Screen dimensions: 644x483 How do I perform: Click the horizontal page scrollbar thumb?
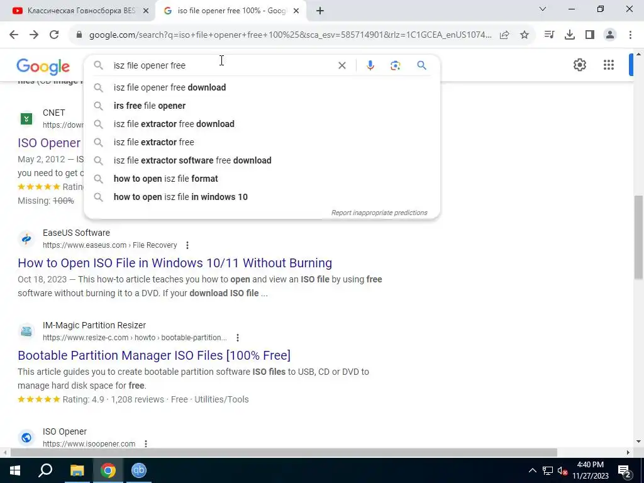pos(284,453)
